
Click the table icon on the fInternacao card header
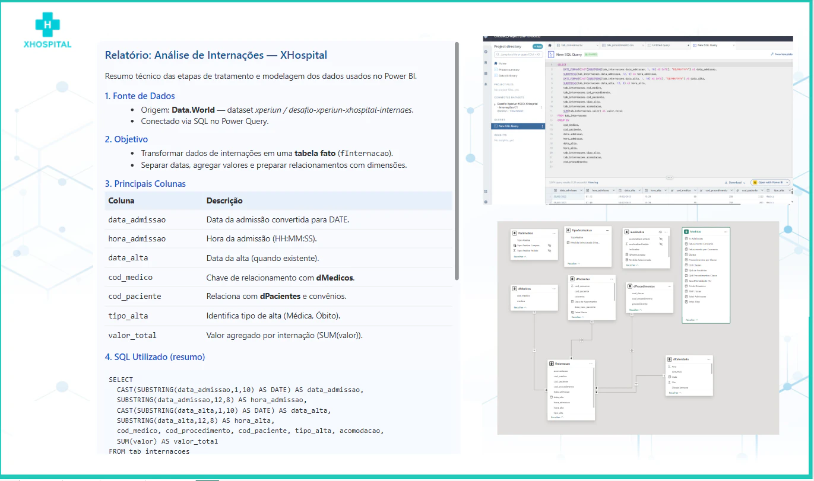click(552, 364)
